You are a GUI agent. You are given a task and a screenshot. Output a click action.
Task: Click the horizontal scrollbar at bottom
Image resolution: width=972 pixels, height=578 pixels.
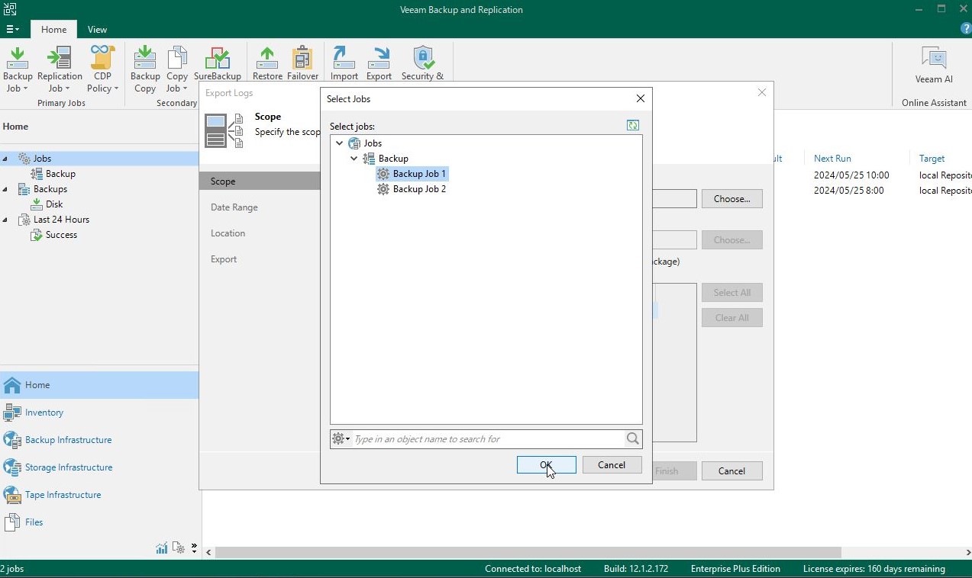coord(527,552)
